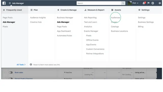
Task: Click the Assets section heading
Action: pos(116,10)
